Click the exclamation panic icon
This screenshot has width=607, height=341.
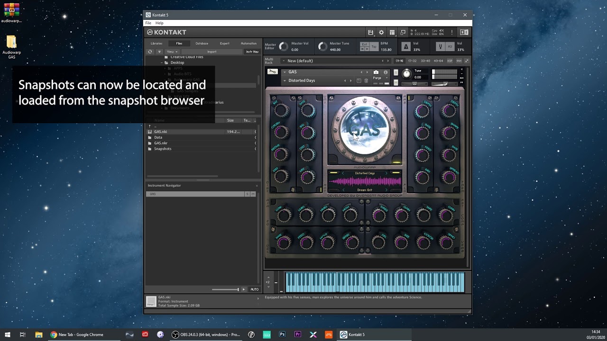pos(451,32)
